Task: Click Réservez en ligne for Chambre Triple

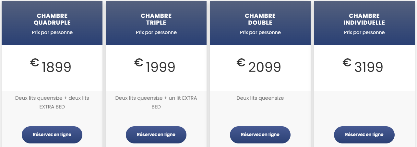Action: click(x=156, y=135)
